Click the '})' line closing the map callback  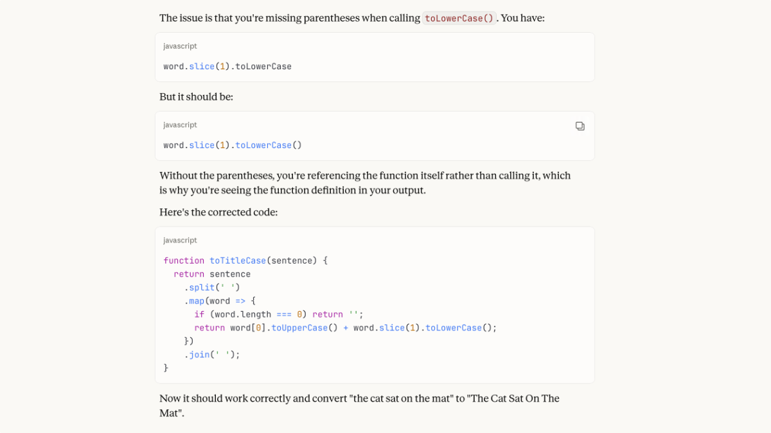189,341
